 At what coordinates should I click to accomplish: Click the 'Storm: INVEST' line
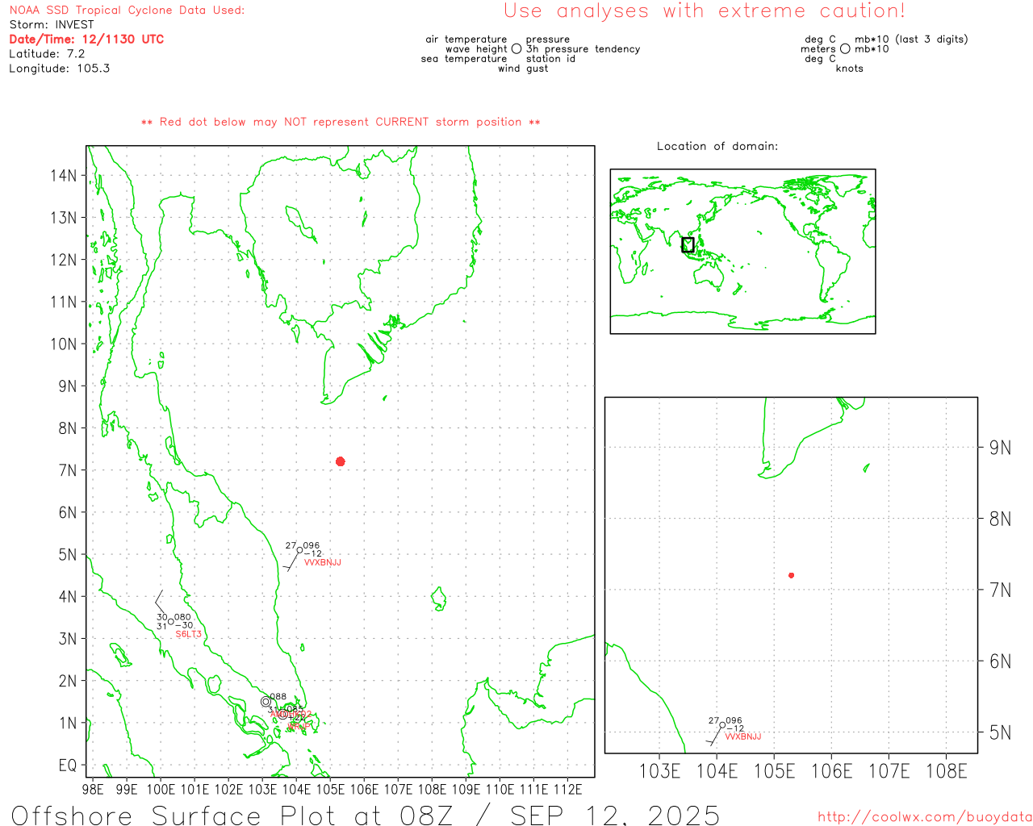(52, 25)
